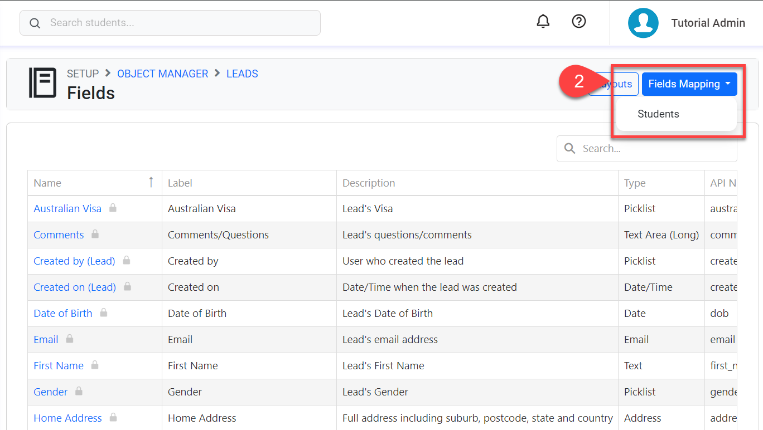This screenshot has width=763, height=430.
Task: Sort by the Label column header
Action: click(180, 183)
